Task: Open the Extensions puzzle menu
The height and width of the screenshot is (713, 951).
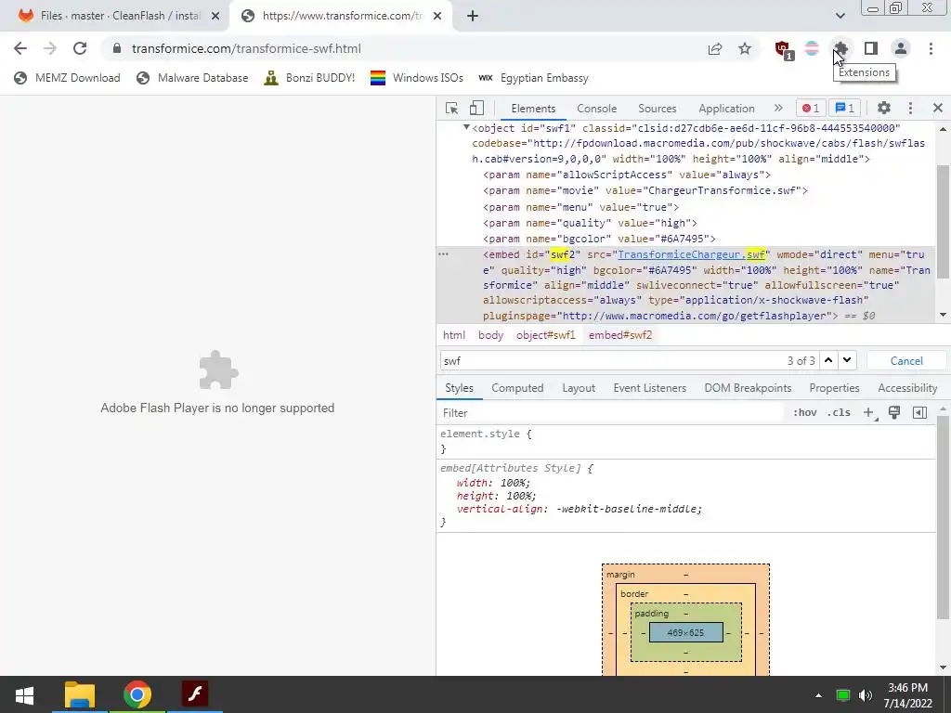Action: point(840,48)
